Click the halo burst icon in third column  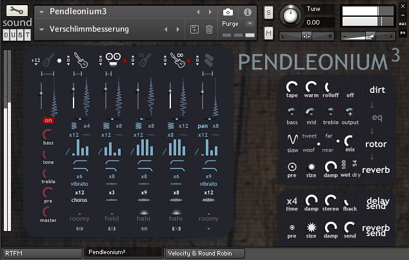click(144, 212)
